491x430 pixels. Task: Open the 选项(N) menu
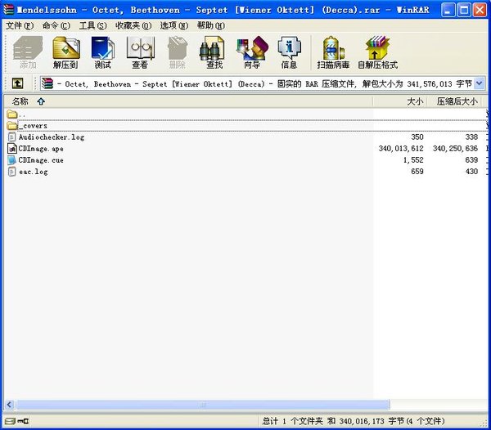174,25
